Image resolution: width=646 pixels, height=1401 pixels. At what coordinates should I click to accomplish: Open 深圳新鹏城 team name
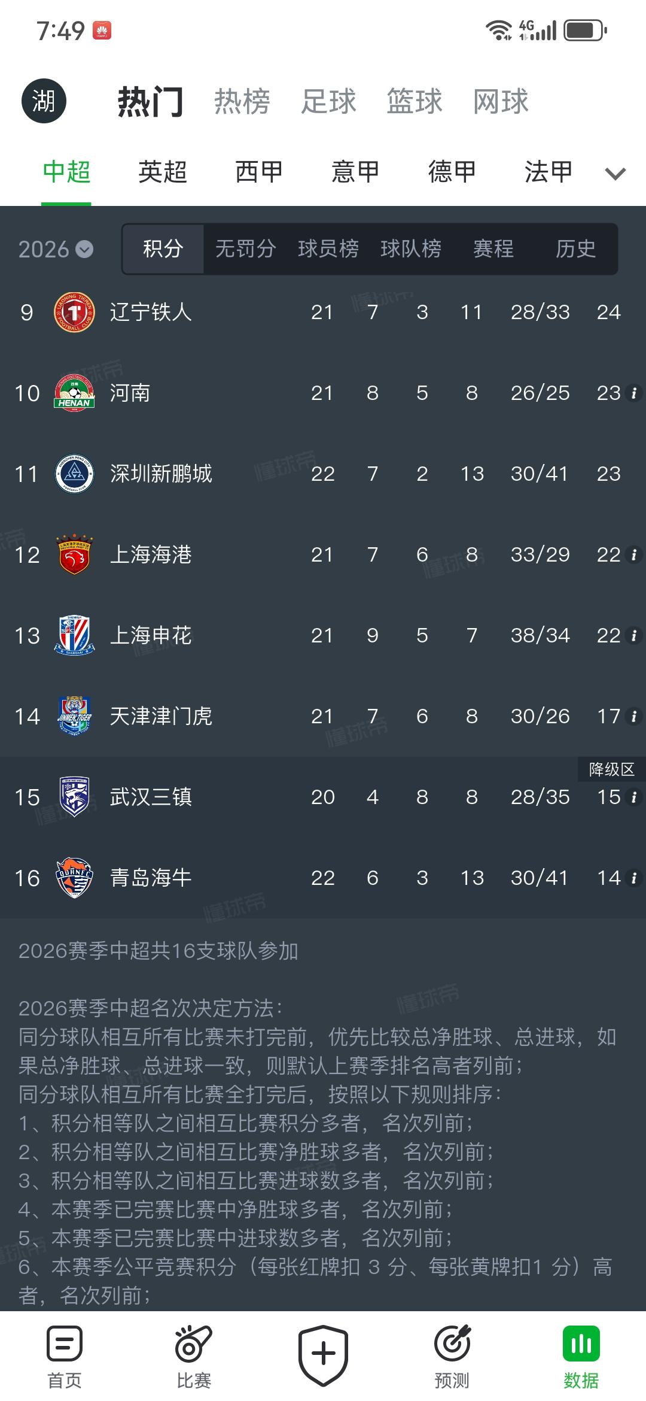pyautogui.click(x=161, y=474)
